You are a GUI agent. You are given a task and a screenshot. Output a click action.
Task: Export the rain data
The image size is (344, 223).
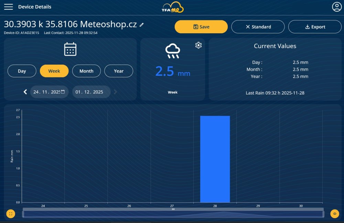coord(315,27)
